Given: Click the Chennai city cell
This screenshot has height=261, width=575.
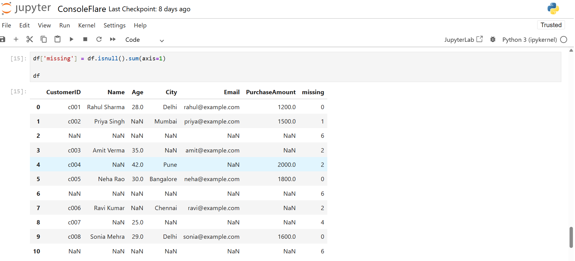Looking at the screenshot, I should tap(166, 208).
